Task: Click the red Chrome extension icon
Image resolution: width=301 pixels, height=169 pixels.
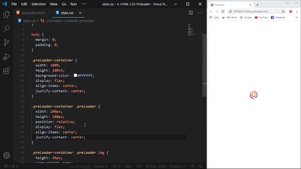Action: [x=291, y=11]
